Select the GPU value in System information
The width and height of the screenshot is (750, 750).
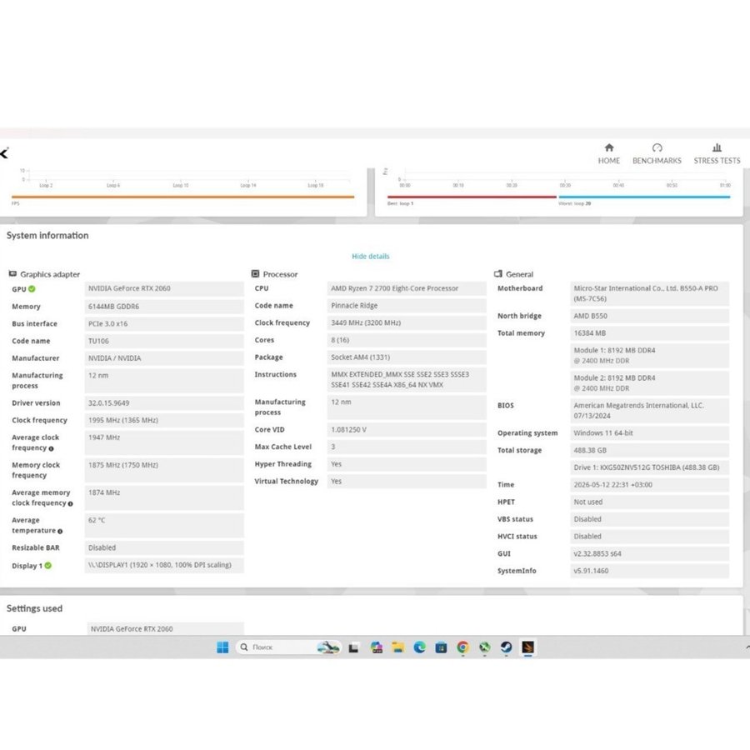tap(164, 288)
